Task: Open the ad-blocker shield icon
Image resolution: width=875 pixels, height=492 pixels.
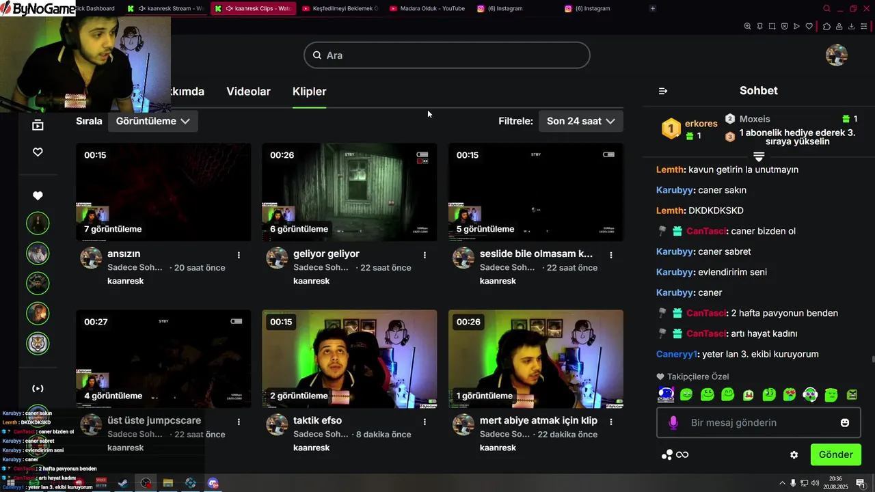Action: click(784, 27)
